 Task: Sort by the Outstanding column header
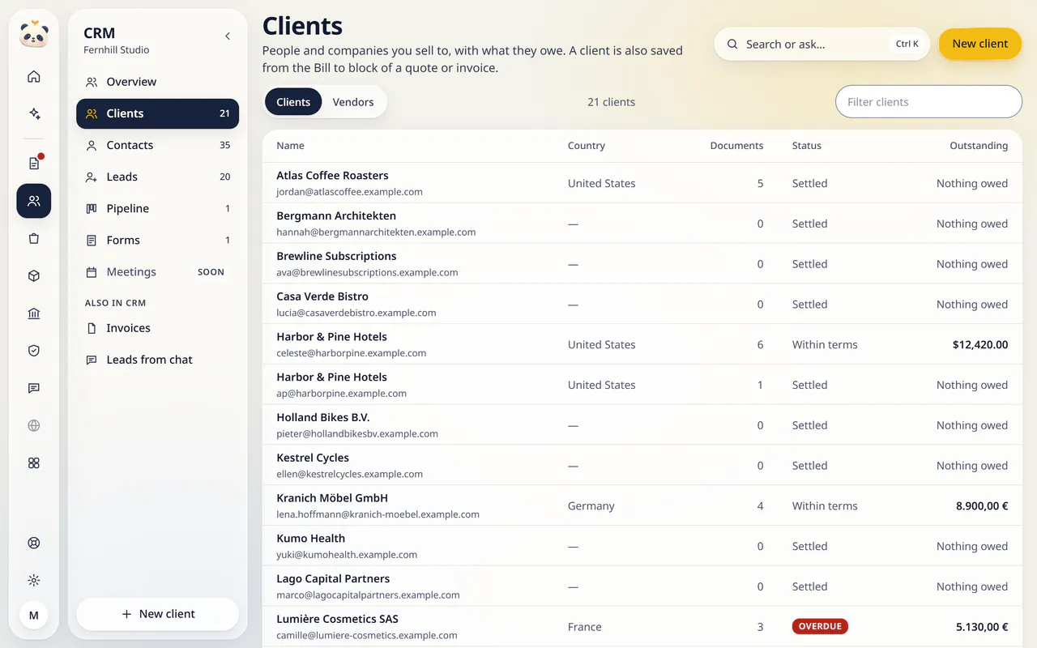click(979, 146)
